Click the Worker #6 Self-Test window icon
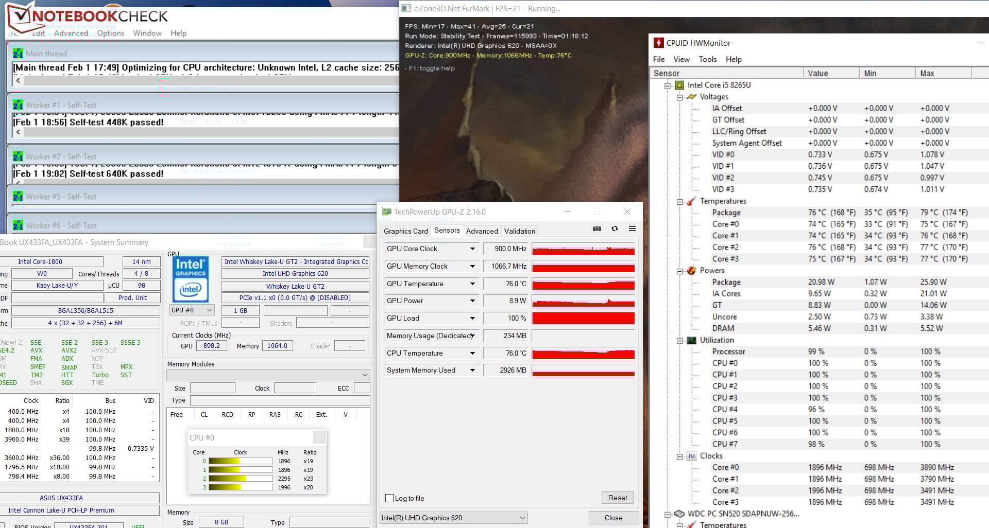Image resolution: width=989 pixels, height=528 pixels. [x=18, y=225]
